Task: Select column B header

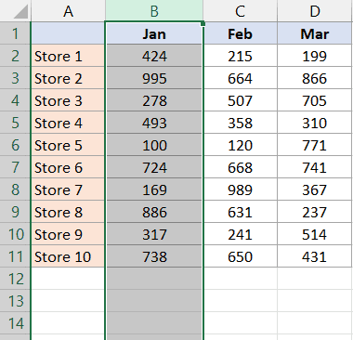Action: click(x=154, y=11)
